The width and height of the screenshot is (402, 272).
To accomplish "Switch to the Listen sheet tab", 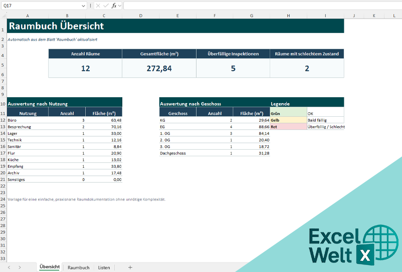I will [x=104, y=267].
